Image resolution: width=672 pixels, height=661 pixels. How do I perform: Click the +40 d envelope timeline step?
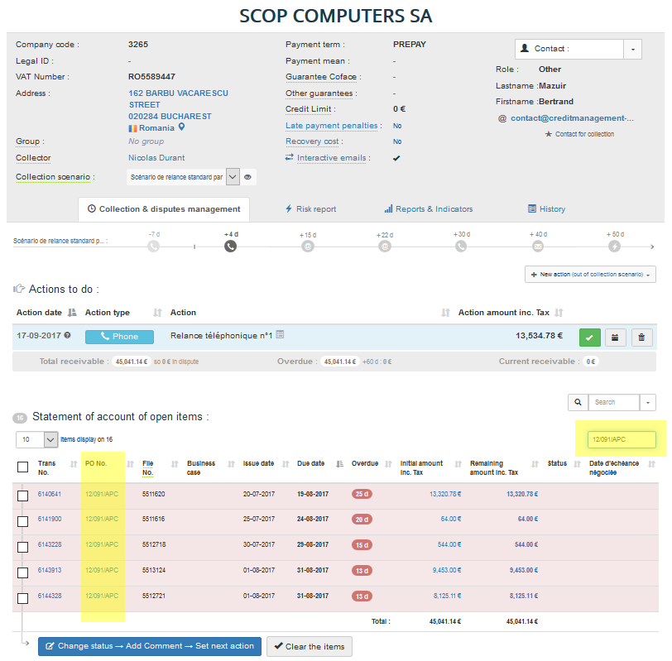[x=538, y=247]
